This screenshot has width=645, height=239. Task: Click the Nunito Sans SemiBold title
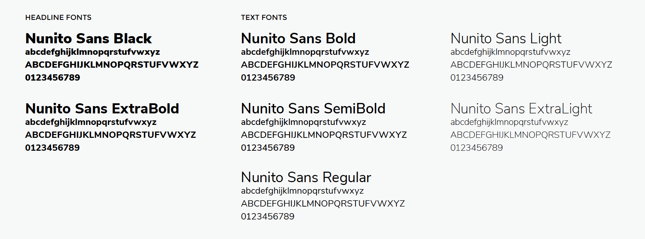point(313,109)
